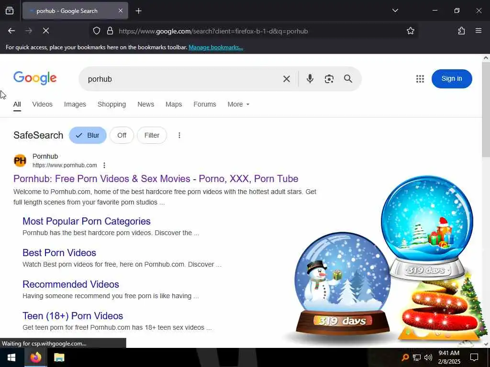Switch to the News tab
The height and width of the screenshot is (367, 490).
pyautogui.click(x=145, y=104)
